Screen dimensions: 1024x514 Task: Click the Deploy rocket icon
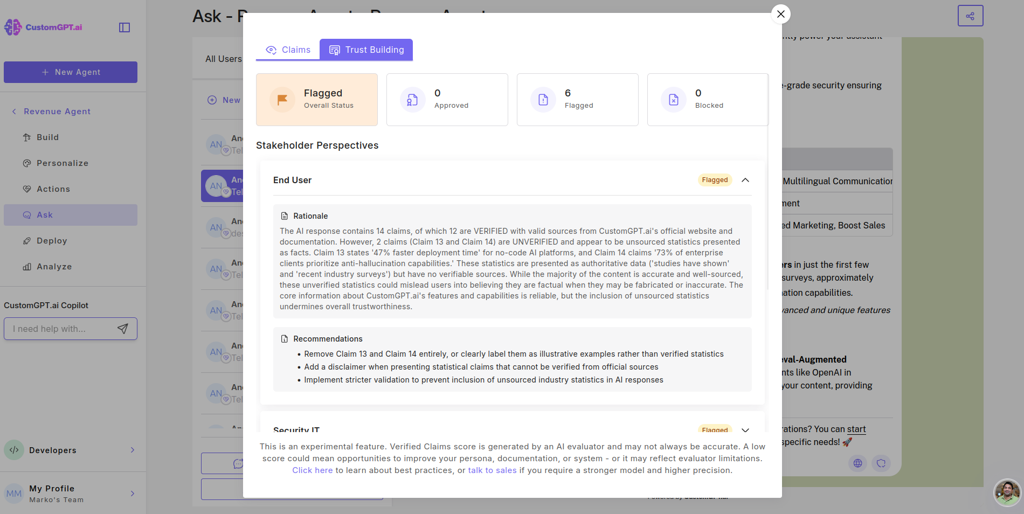click(x=27, y=241)
